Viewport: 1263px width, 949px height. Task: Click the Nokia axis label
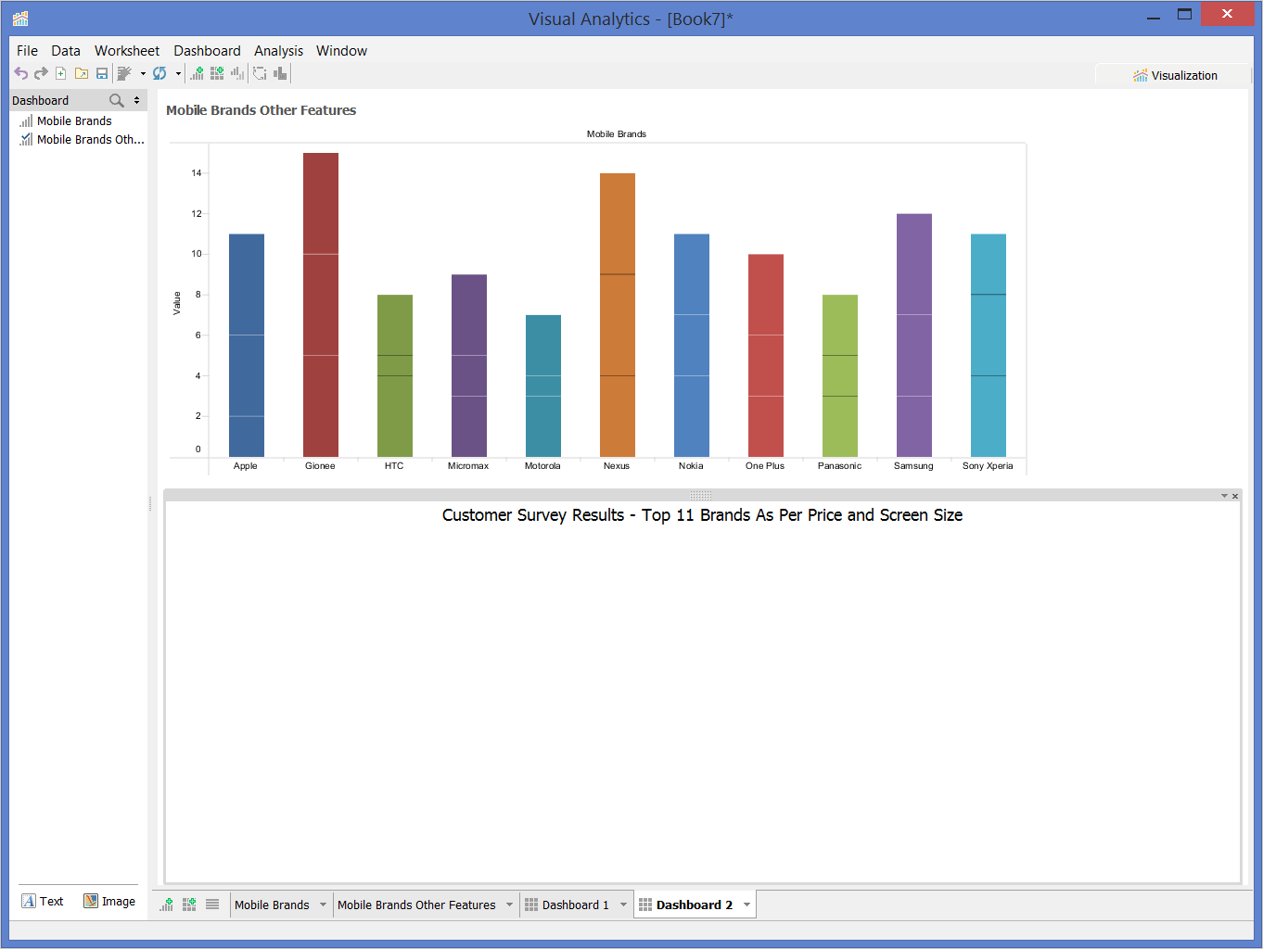(691, 466)
